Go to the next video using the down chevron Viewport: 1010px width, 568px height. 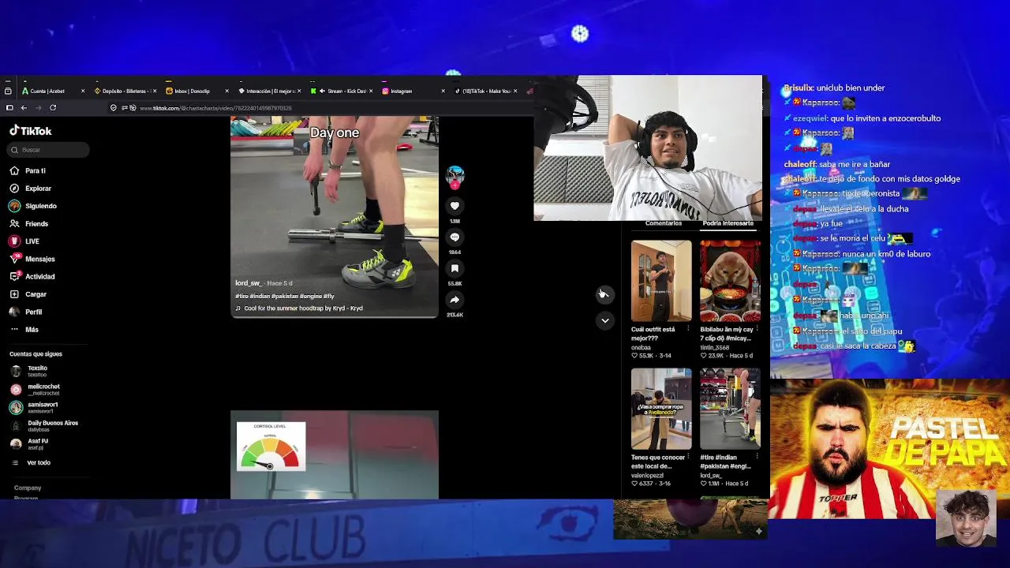(x=604, y=320)
